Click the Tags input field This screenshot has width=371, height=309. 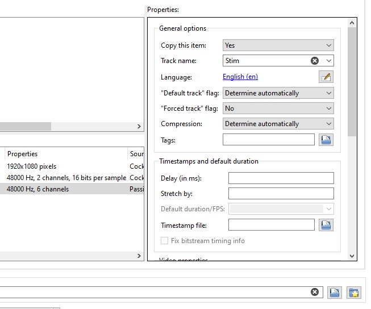(x=269, y=140)
